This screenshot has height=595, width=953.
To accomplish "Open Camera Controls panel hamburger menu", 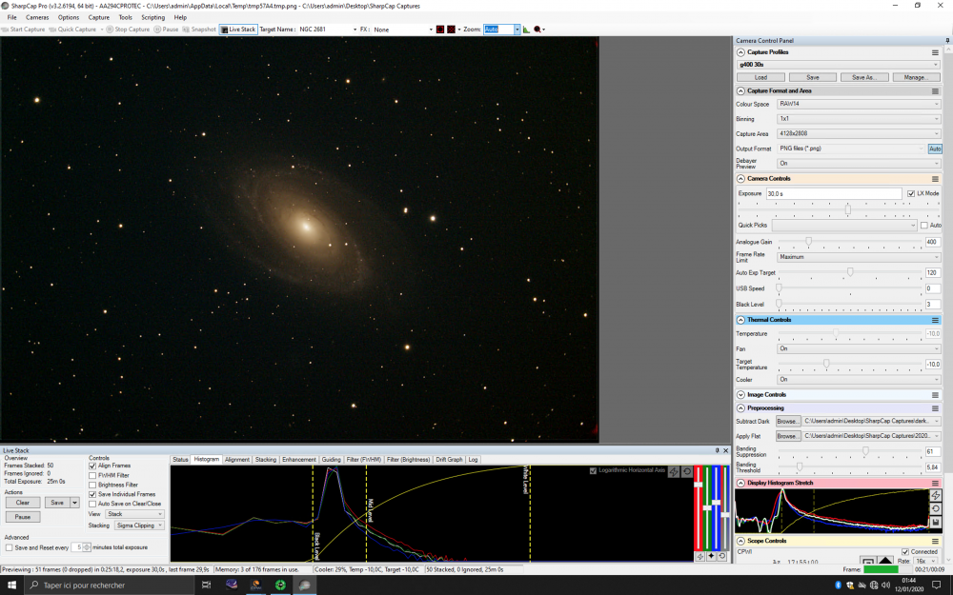I will tap(935, 178).
